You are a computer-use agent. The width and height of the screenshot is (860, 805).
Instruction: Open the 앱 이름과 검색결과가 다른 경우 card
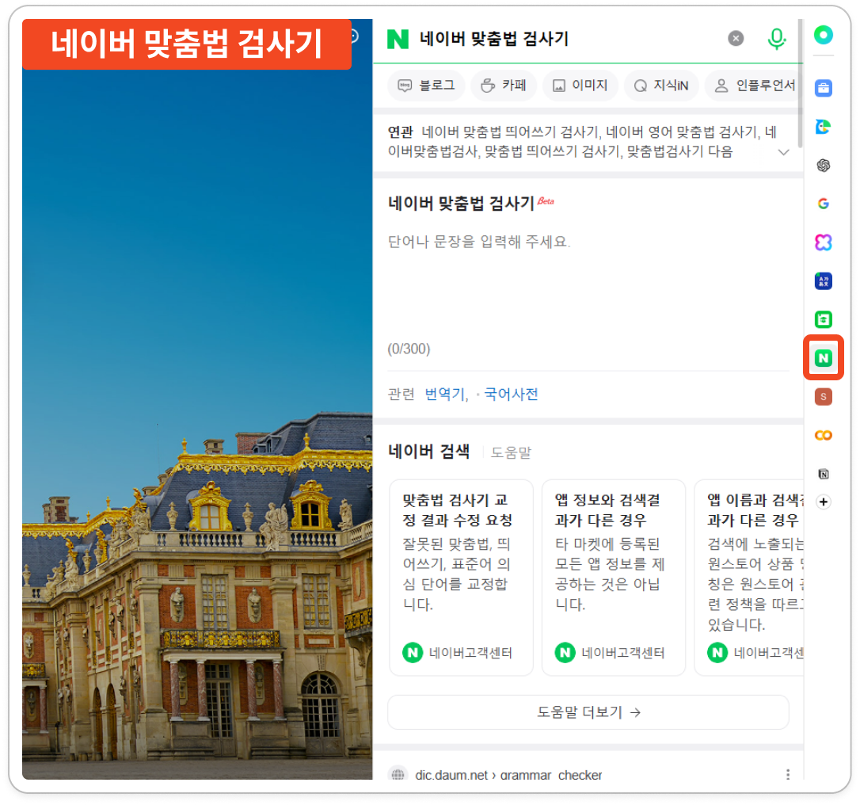tap(748, 578)
